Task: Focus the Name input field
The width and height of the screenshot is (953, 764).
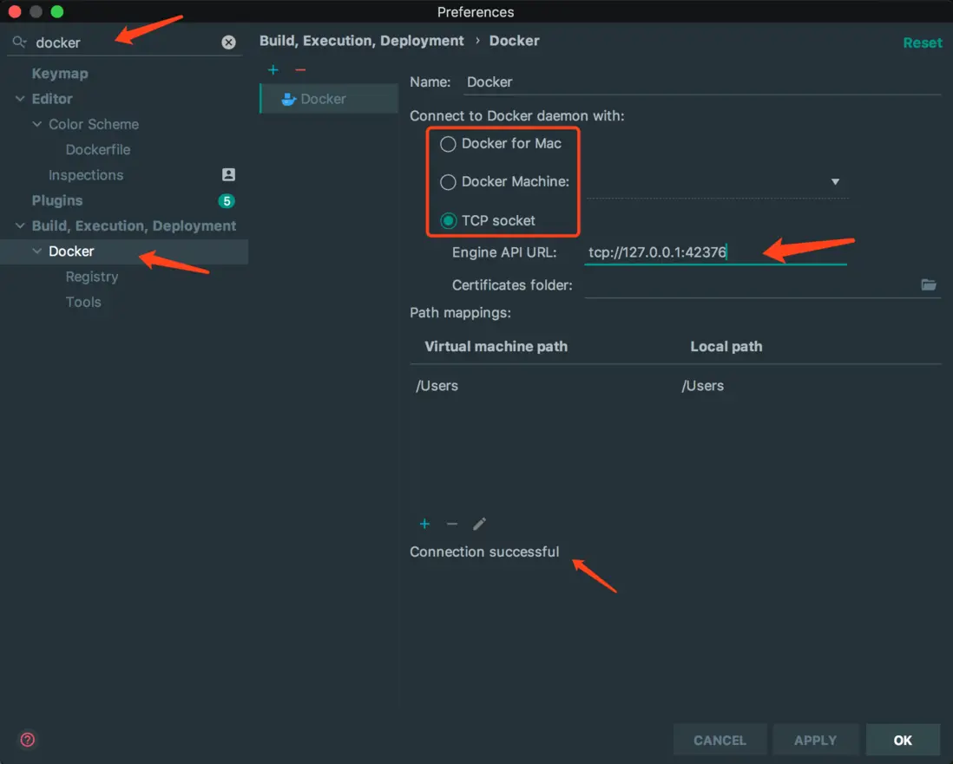Action: [x=702, y=82]
